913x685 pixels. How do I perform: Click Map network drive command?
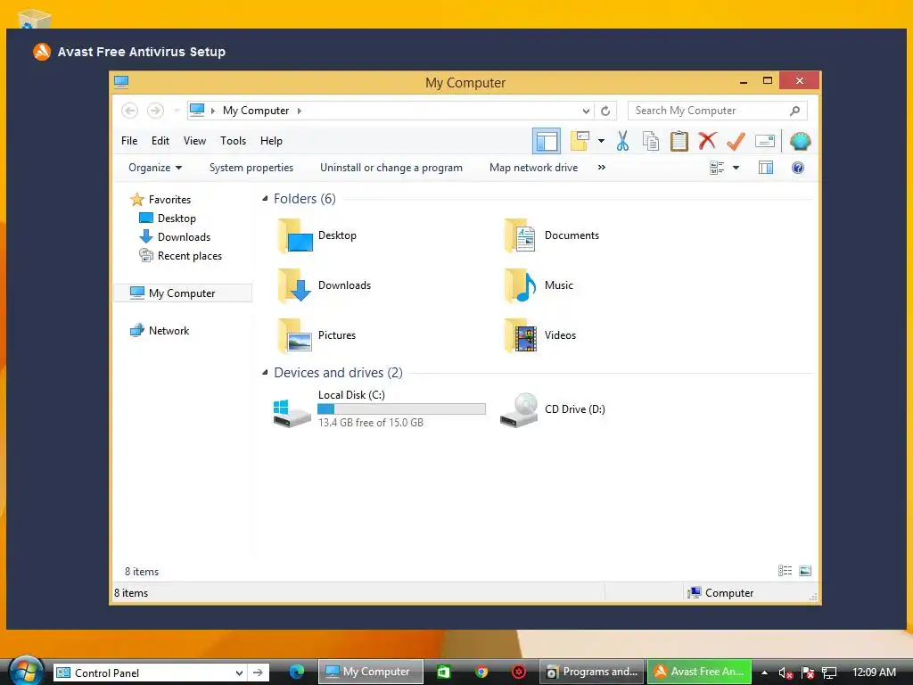point(533,168)
